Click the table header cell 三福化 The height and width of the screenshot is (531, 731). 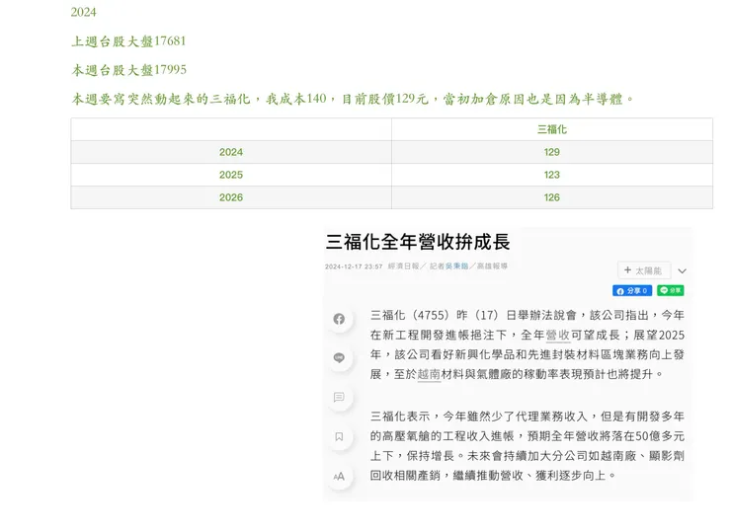click(x=552, y=129)
